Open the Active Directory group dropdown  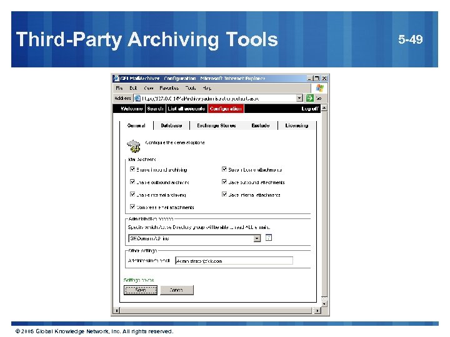click(x=257, y=238)
